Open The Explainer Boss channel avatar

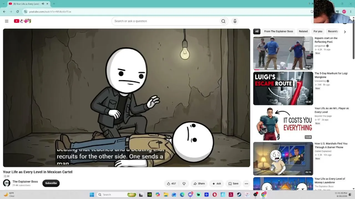[x=7, y=183]
